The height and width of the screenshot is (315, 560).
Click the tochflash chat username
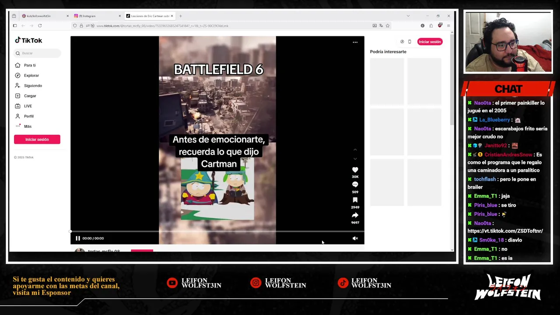click(485, 179)
